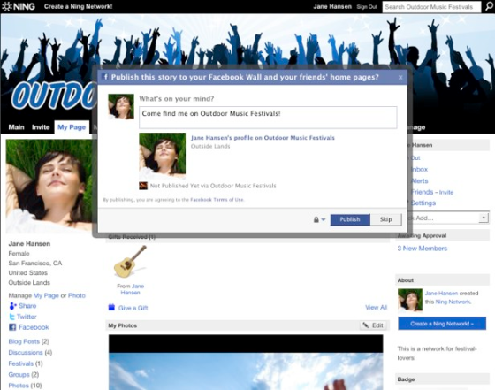The image size is (495, 390).
Task: Open Settings in right sidebar
Action: 423,203
